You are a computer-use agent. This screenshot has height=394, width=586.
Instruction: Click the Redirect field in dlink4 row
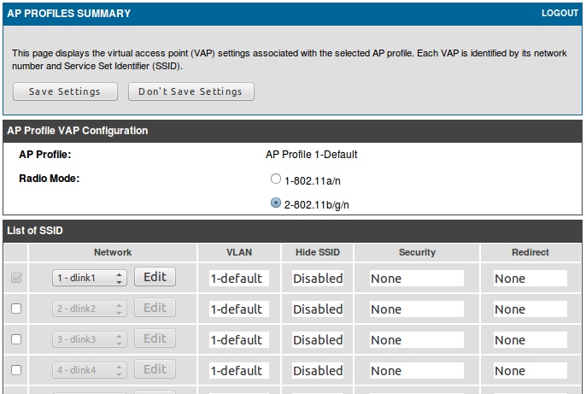coord(530,370)
